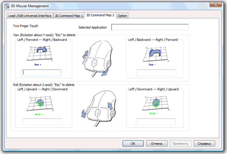Click the Yaw - rotation grid image
The image size is (227, 154).
(156, 54)
